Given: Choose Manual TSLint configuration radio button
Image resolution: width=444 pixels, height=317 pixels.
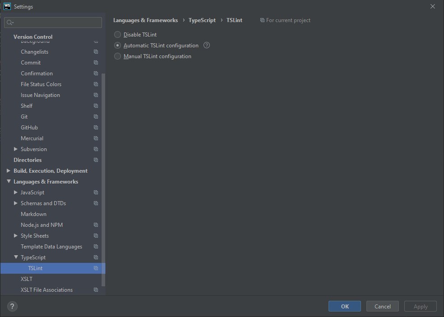Looking at the screenshot, I should pyautogui.click(x=117, y=56).
